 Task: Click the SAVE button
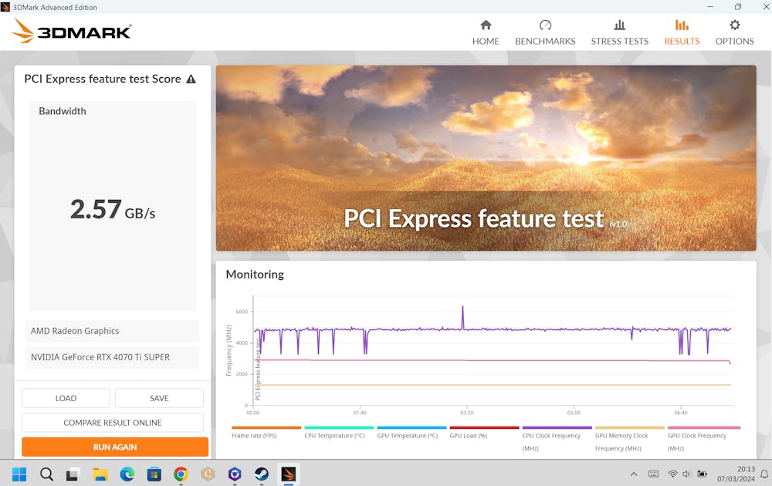click(159, 398)
